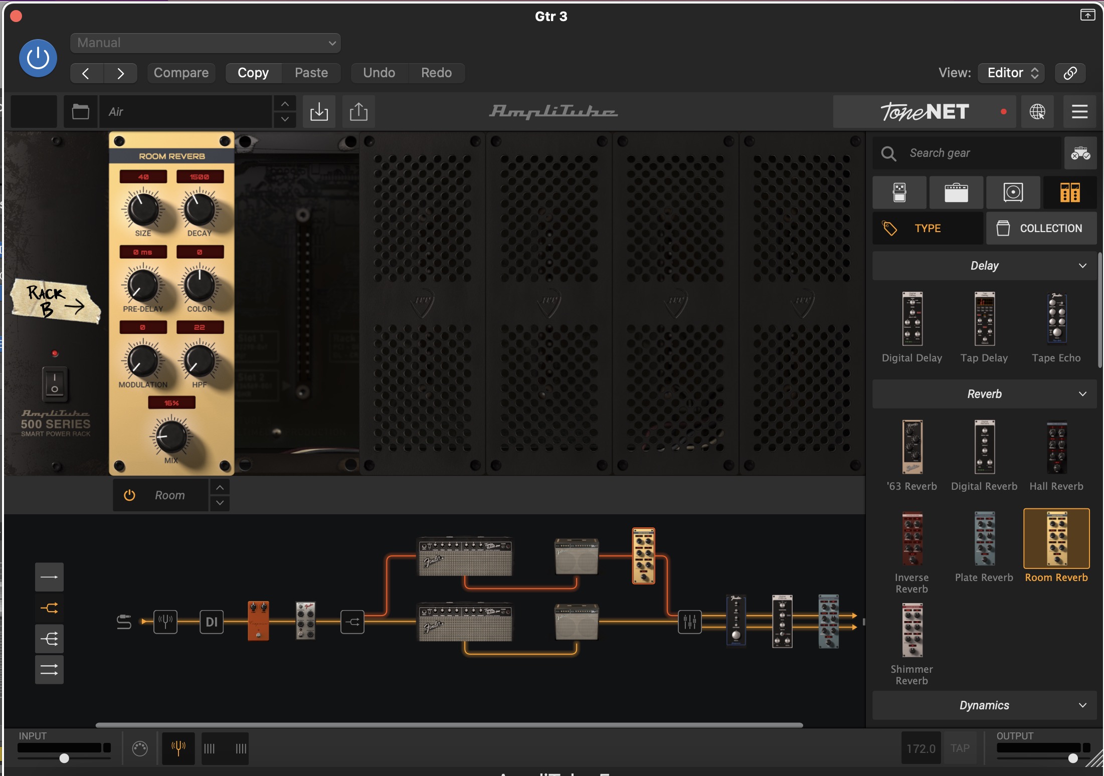
Task: Click the tuner block in signal chain
Action: [165, 622]
